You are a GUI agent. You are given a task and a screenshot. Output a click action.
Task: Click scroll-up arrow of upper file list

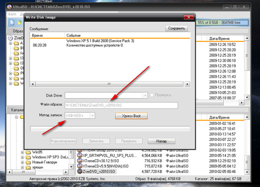247,38
